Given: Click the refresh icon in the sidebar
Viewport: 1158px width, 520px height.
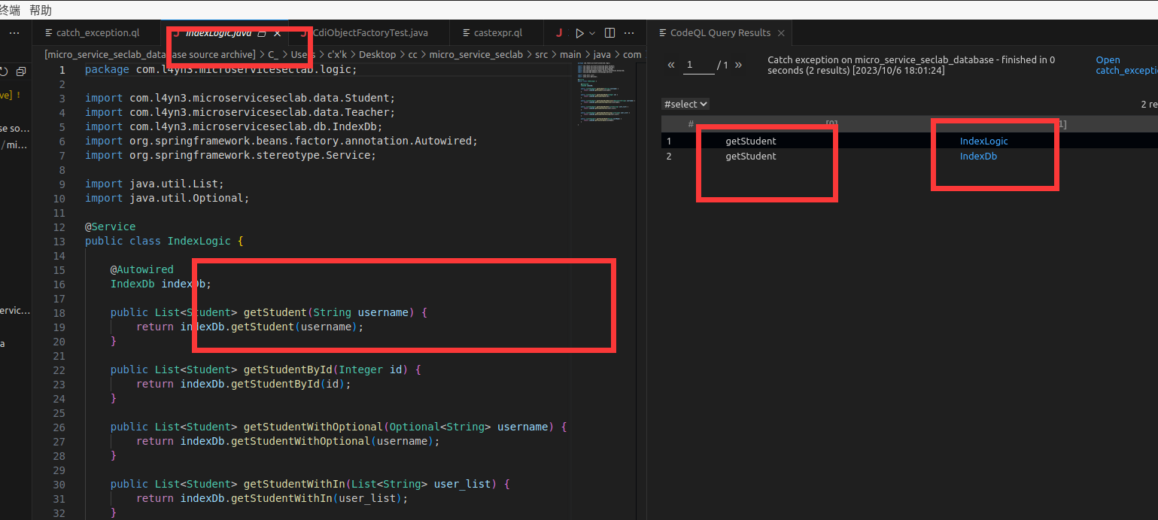Looking at the screenshot, I should (4, 71).
